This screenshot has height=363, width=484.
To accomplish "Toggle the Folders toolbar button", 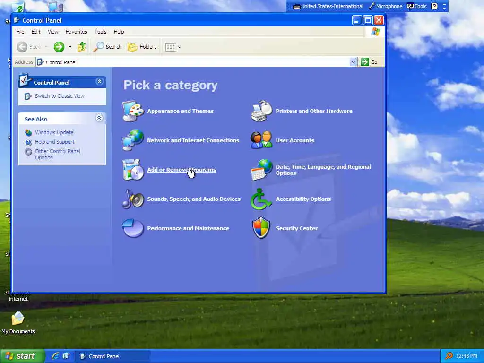I will pos(142,47).
